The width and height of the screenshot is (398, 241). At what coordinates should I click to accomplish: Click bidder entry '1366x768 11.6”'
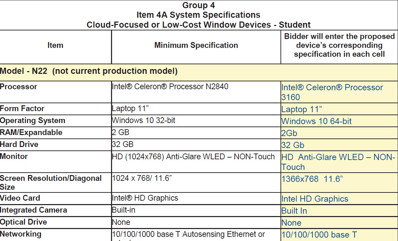pyautogui.click(x=312, y=179)
